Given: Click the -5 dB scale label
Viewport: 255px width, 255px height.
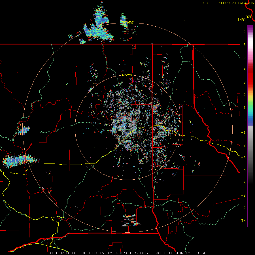Looking at the screenshot, I should (x=243, y=183).
